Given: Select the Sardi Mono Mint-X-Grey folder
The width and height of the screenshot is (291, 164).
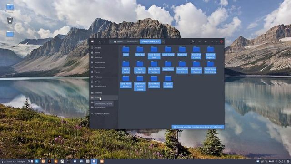Looking at the screenshot, I should click(x=210, y=67).
